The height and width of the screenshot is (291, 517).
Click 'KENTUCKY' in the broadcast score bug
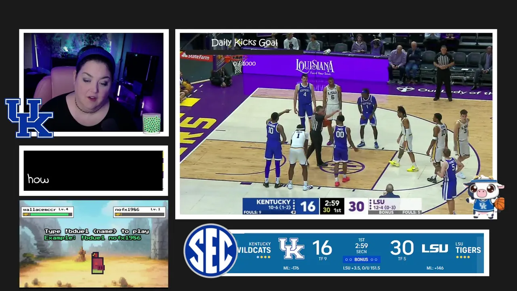point(273,202)
